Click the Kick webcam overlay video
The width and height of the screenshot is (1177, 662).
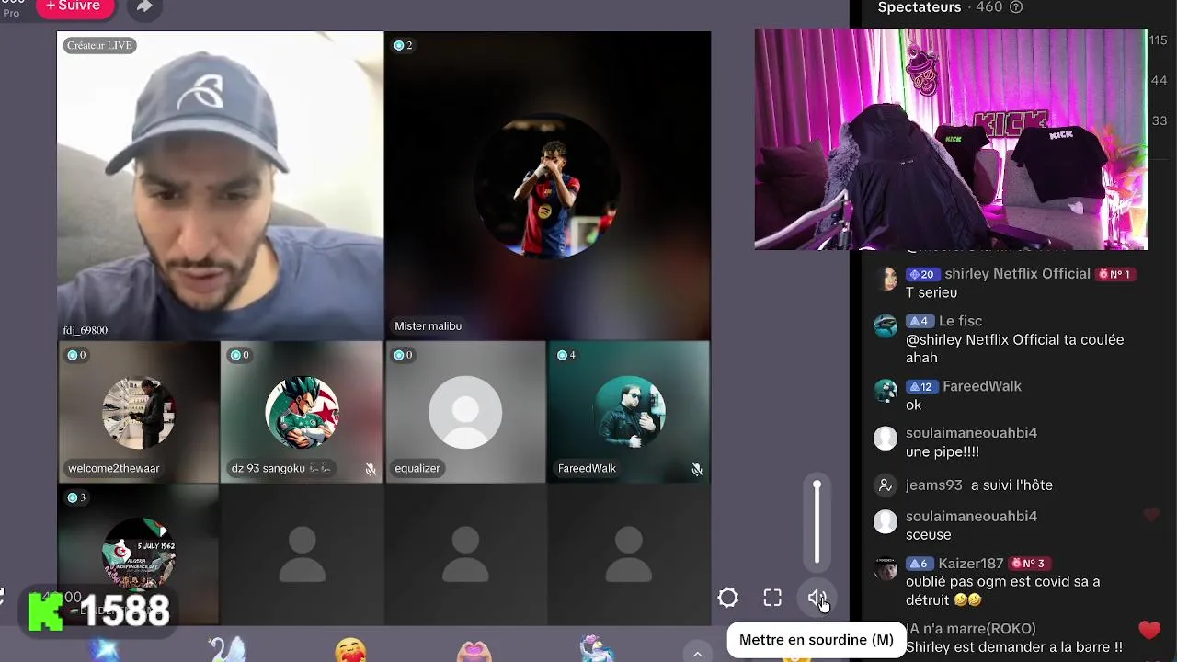(x=951, y=139)
